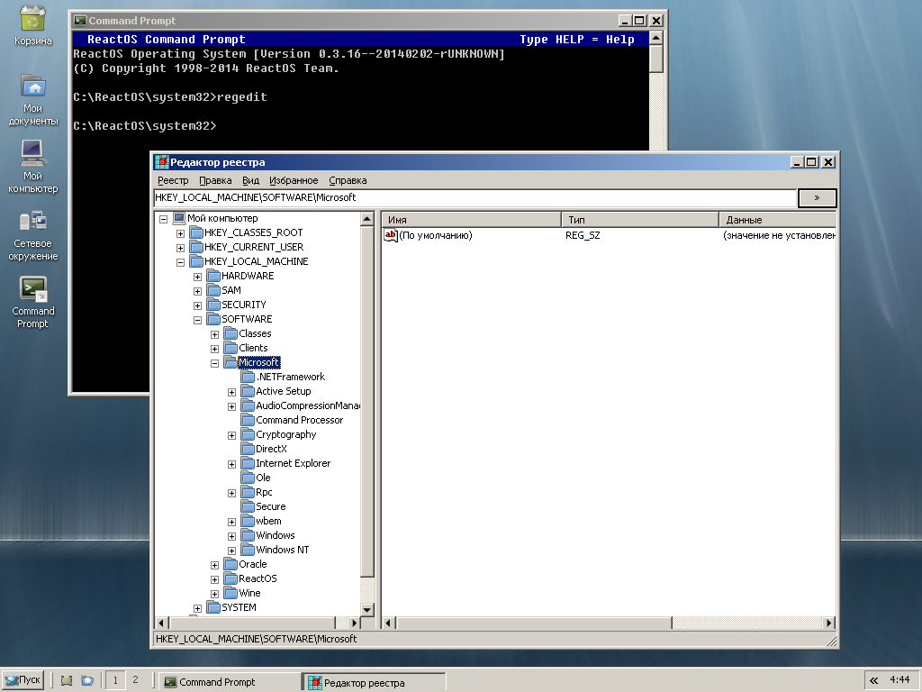Open the Правка menu
This screenshot has height=692, width=922.
215,180
